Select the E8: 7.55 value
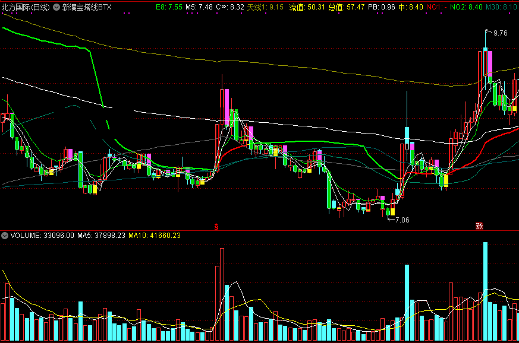The width and height of the screenshot is (519, 343). (169, 7)
